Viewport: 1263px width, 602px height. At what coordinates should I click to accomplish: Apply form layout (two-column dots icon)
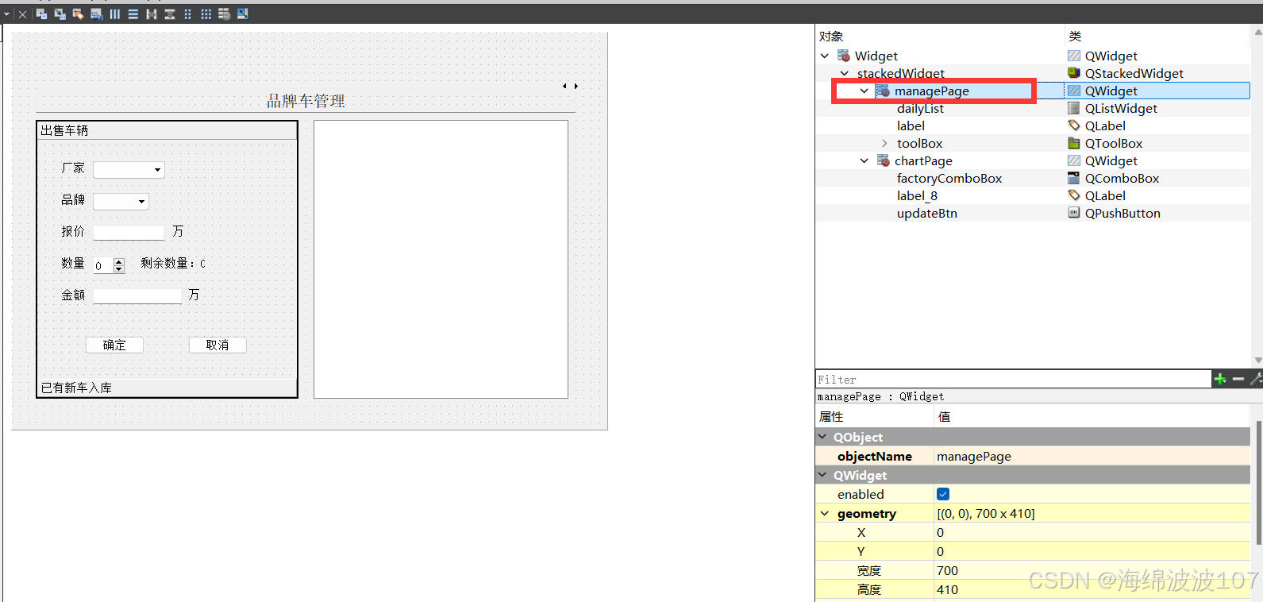coord(188,14)
